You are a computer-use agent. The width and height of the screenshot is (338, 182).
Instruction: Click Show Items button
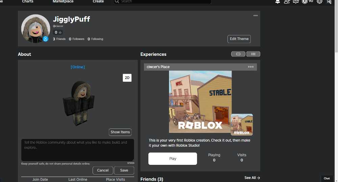tap(120, 132)
